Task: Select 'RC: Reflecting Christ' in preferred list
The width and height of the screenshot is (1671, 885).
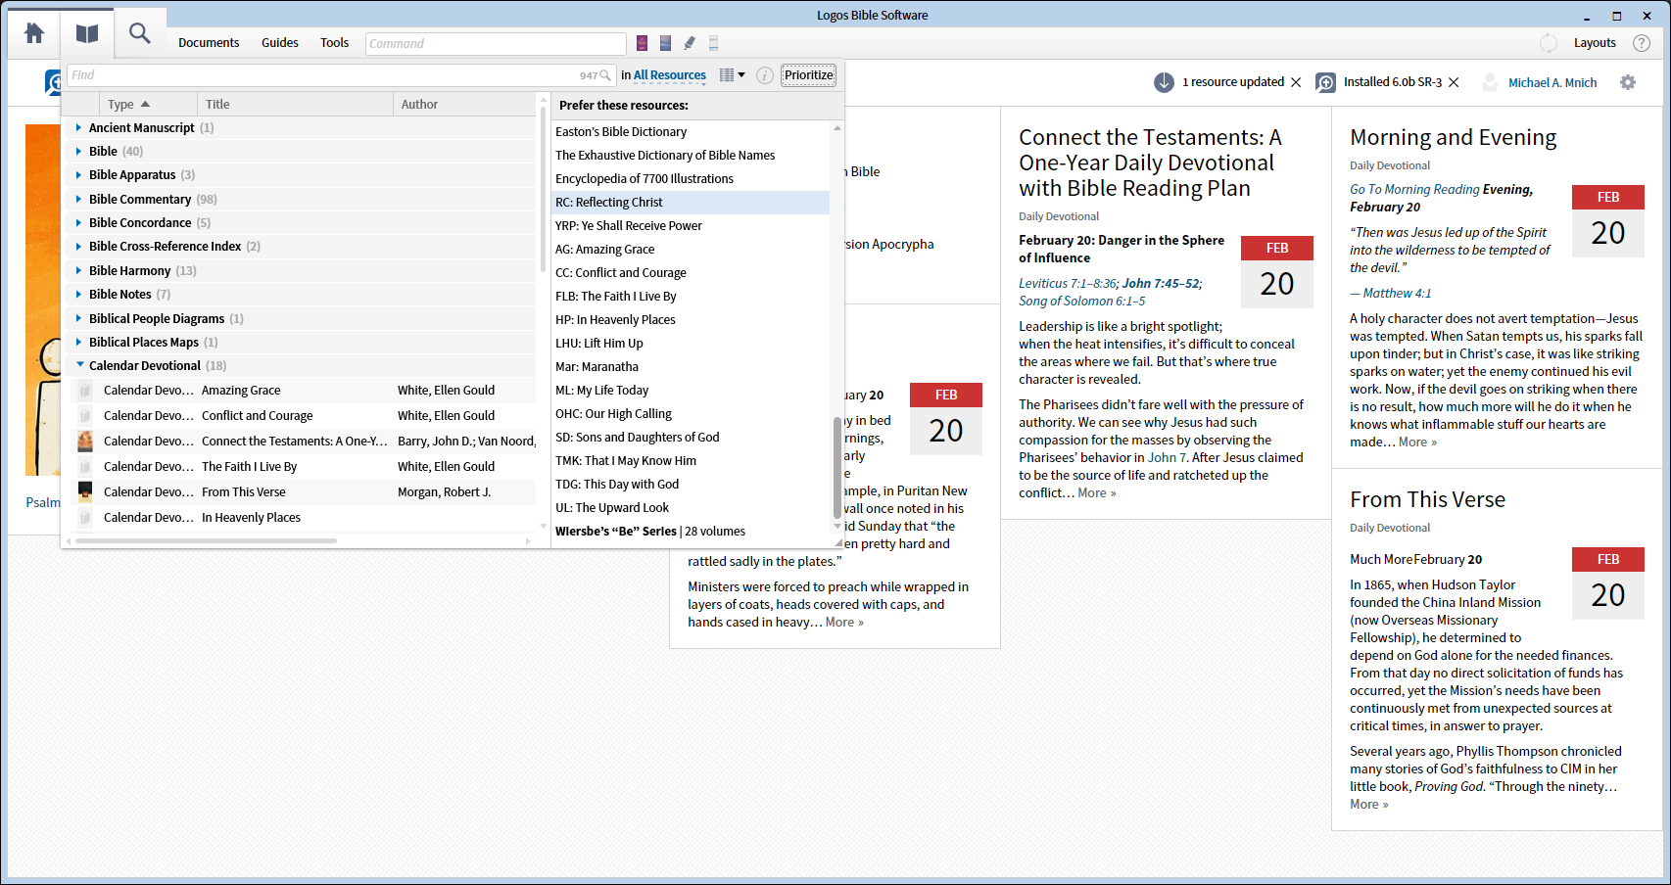Action: tap(691, 203)
